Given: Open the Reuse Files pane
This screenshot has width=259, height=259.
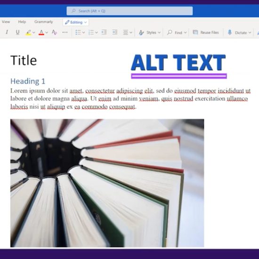Looking at the screenshot, I should [206, 32].
